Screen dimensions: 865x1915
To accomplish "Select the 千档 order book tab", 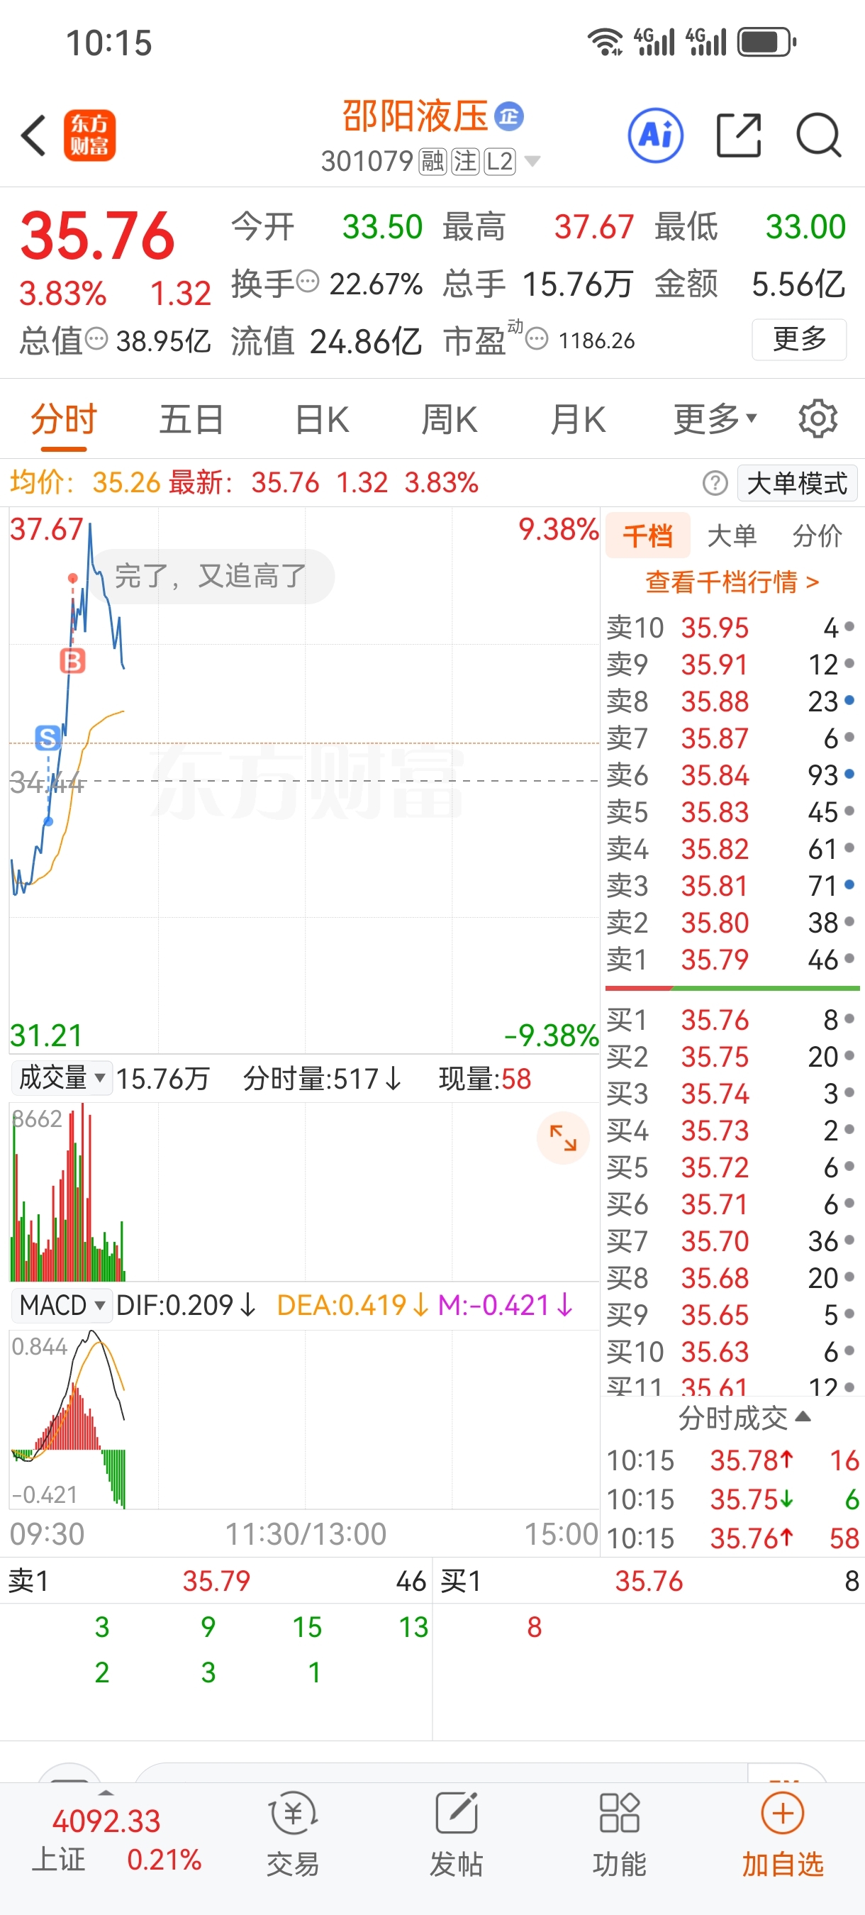I will [x=648, y=535].
